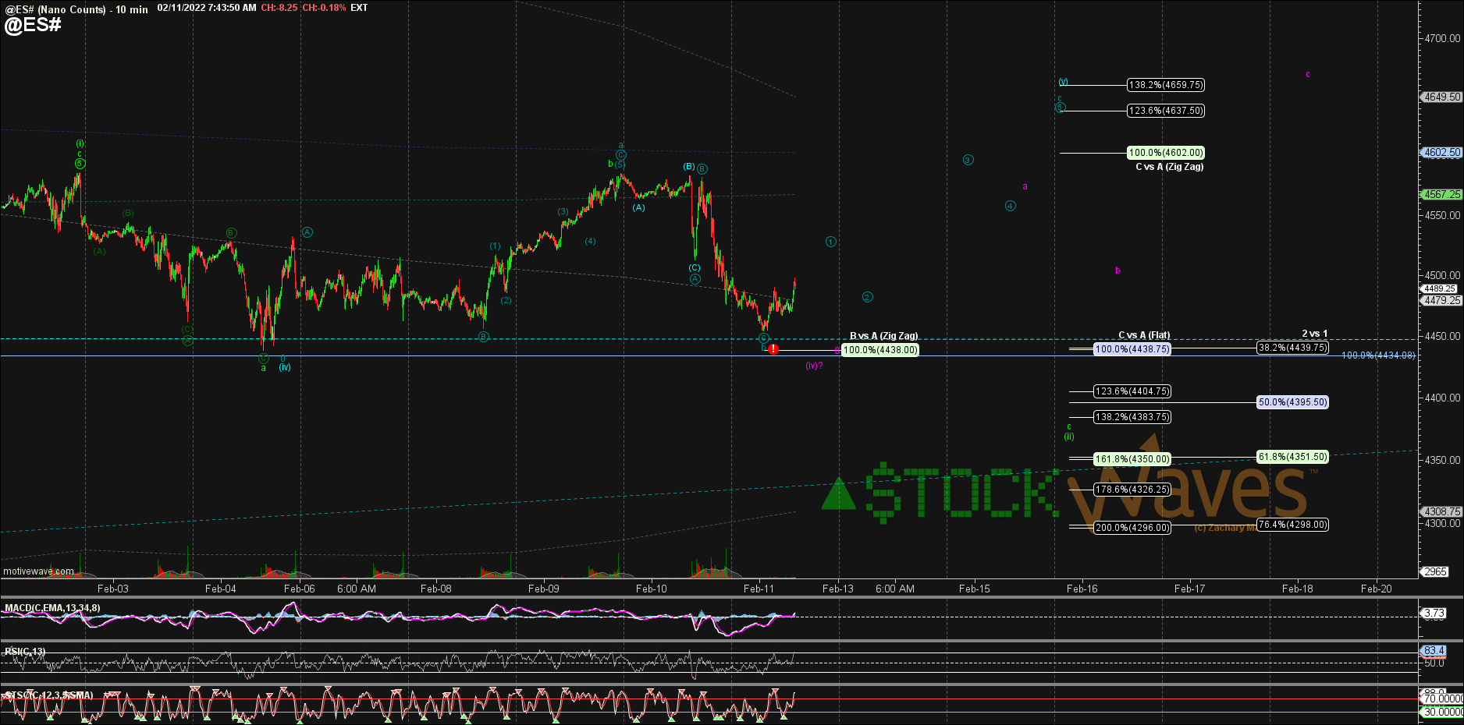The image size is (1464, 725).
Task: Click the 02/11/2022 7:43:50 AM timestamp
Action: [x=207, y=8]
